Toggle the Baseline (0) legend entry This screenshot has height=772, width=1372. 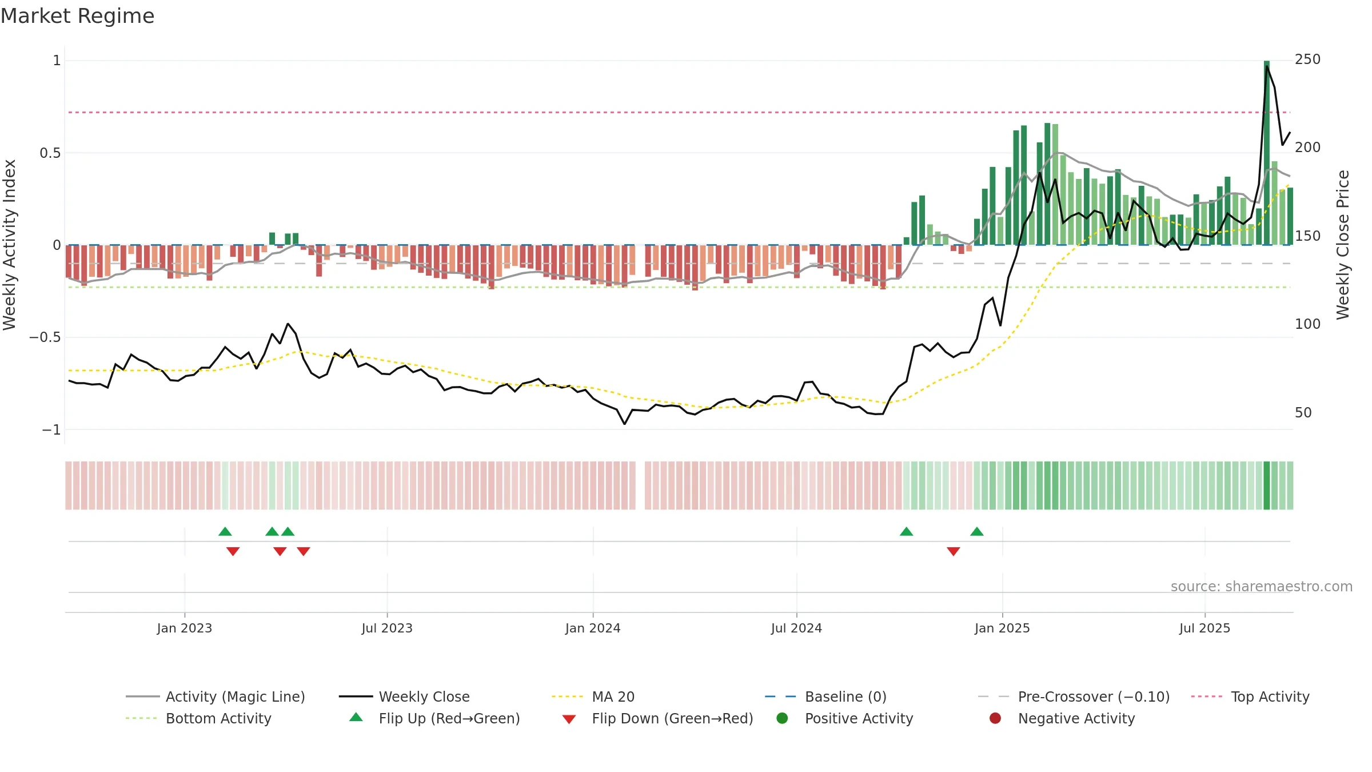826,697
